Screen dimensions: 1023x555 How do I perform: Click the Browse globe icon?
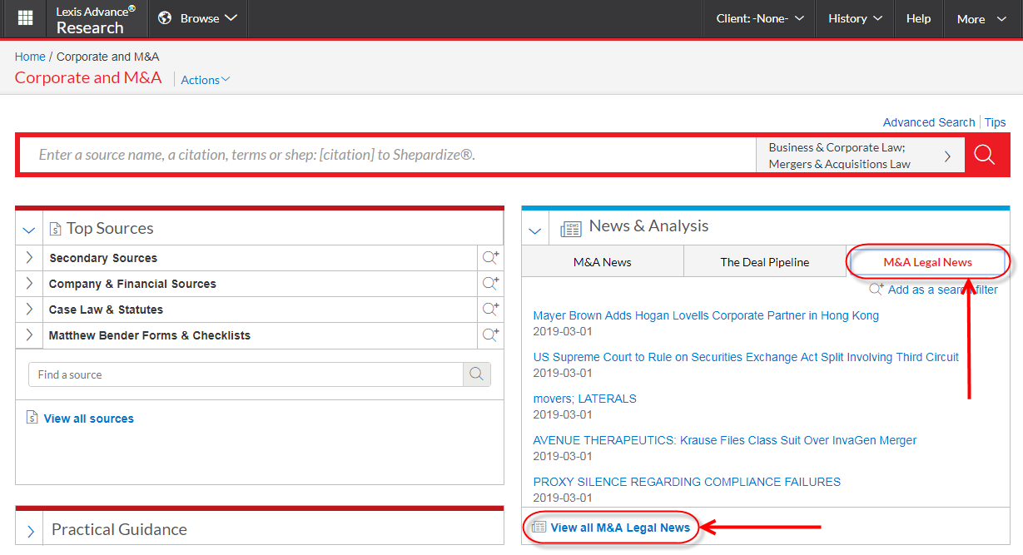[165, 18]
